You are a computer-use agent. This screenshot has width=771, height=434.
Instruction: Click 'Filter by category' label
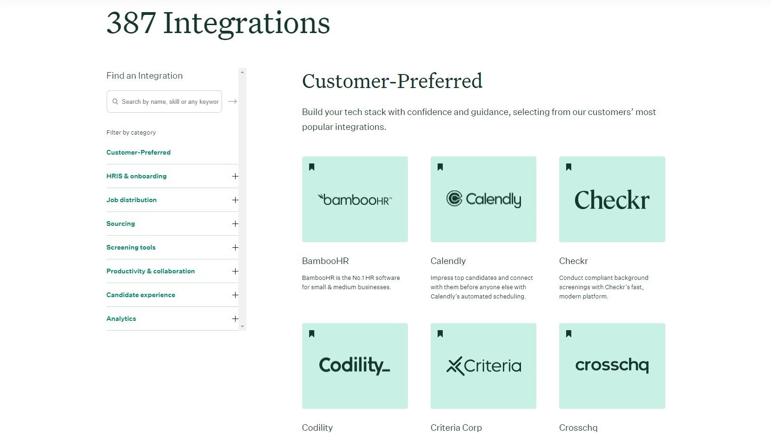click(131, 132)
